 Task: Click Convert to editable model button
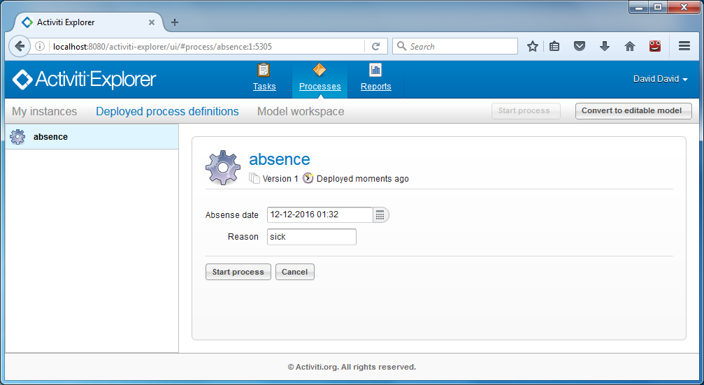[x=633, y=111]
